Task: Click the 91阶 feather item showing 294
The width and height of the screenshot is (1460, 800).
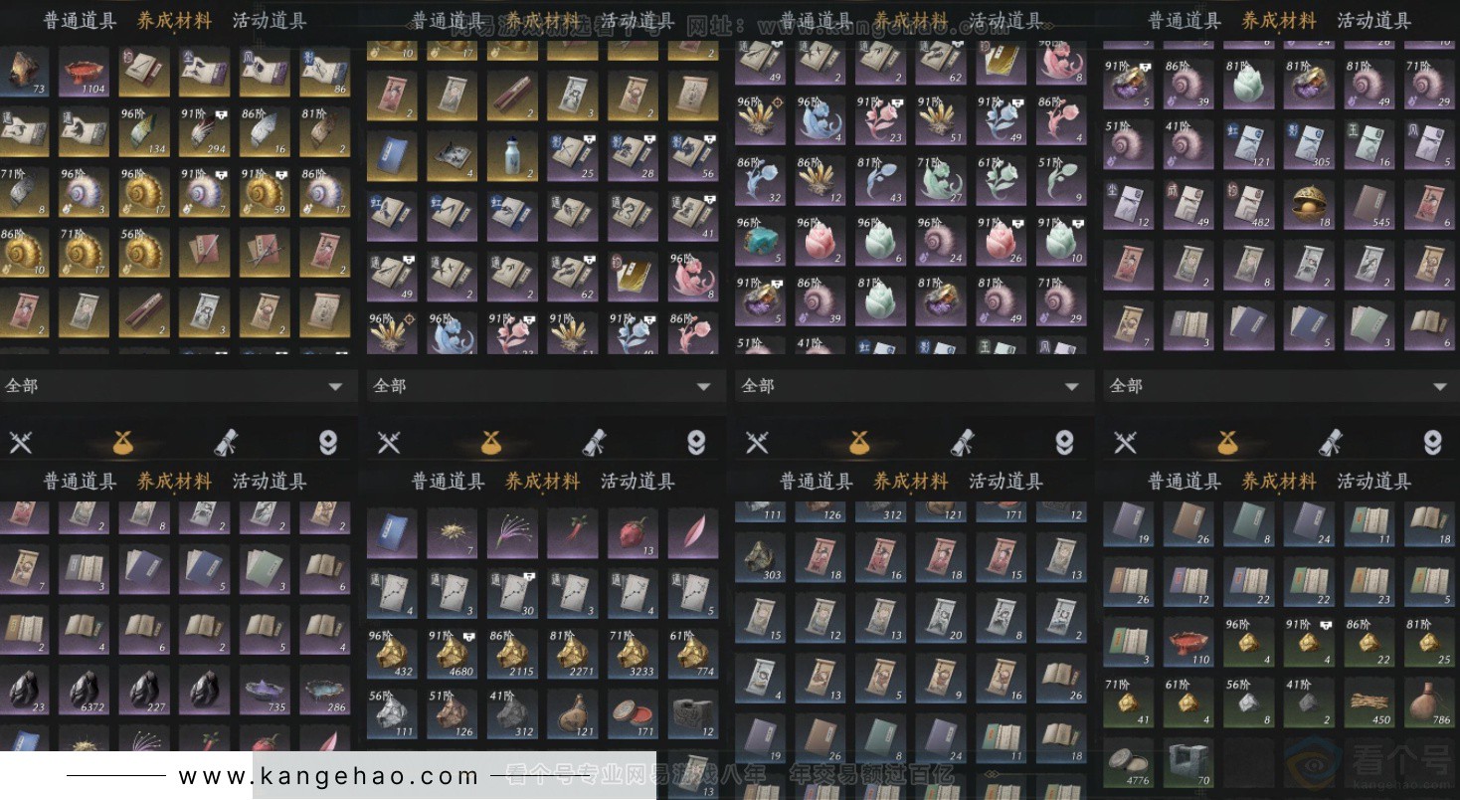Action: pyautogui.click(x=204, y=131)
